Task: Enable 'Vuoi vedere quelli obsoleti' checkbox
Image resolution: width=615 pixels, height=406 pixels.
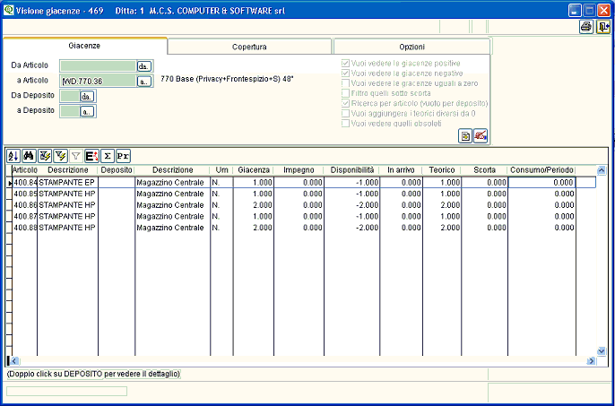Action: tap(345, 124)
